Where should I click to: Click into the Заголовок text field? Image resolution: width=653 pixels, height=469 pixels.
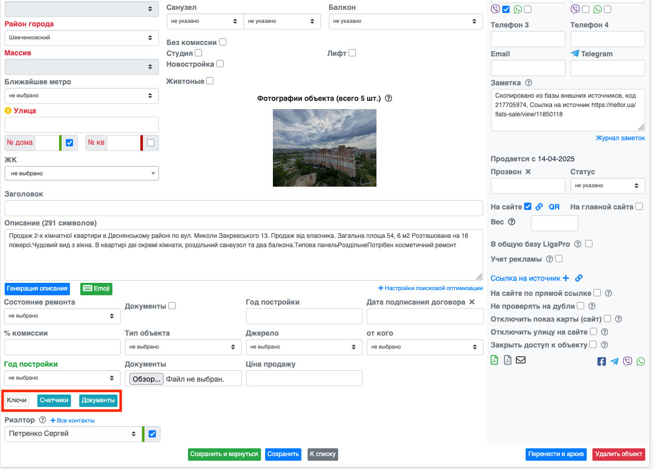click(243, 208)
